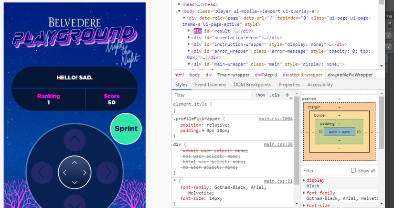Image resolution: width=394 pixels, height=208 pixels.
Task: Expand the head element node
Action: (x=179, y=4)
